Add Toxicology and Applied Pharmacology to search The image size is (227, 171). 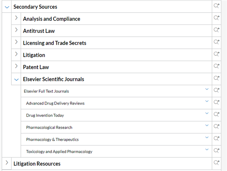coord(217,150)
